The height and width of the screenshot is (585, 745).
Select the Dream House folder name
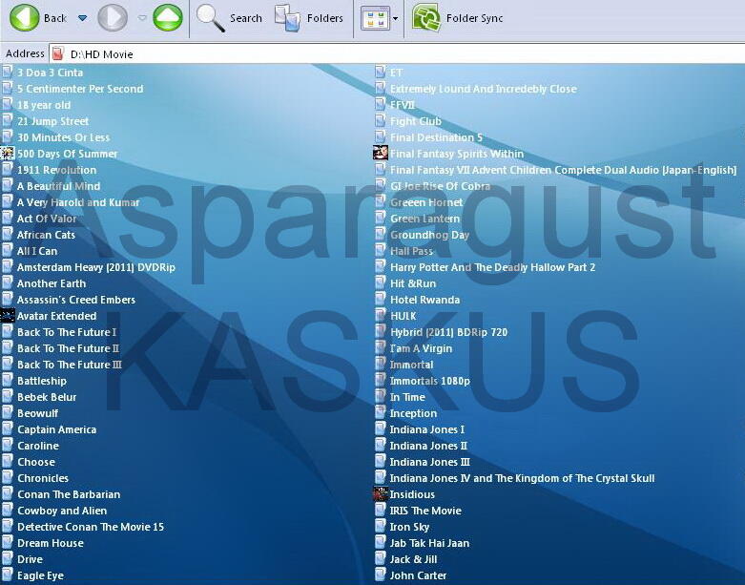click(x=51, y=543)
